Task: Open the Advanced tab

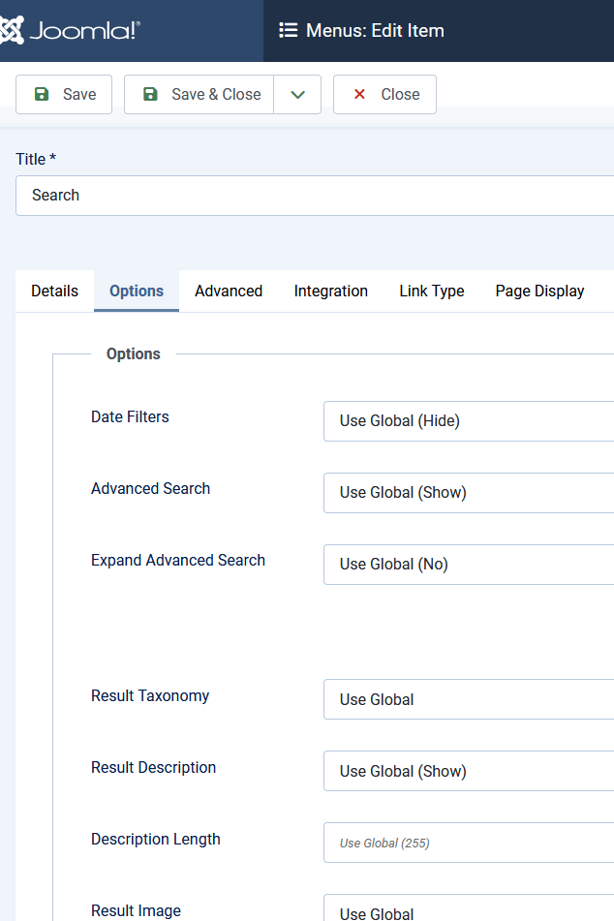Action: pos(229,291)
